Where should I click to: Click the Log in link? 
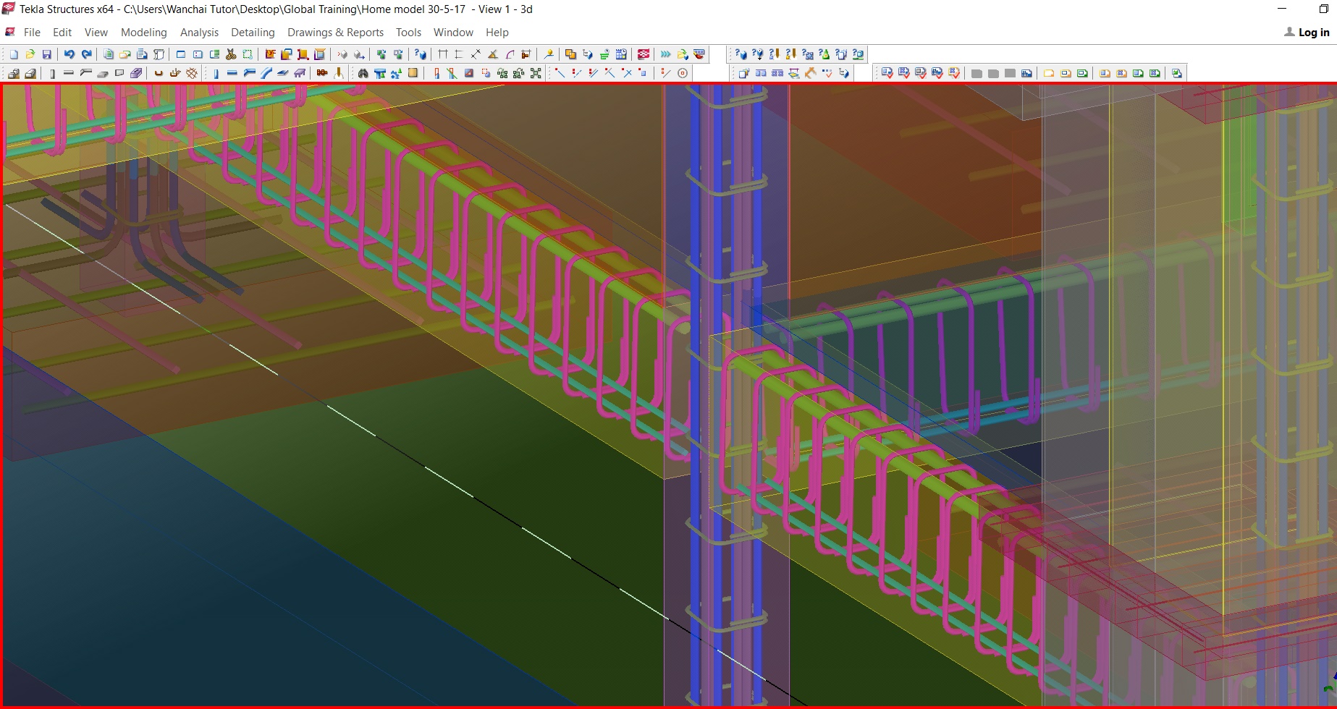click(x=1313, y=33)
